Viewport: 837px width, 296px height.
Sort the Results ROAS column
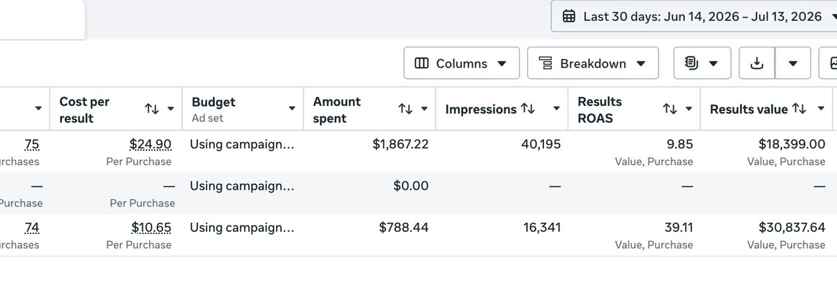670,109
